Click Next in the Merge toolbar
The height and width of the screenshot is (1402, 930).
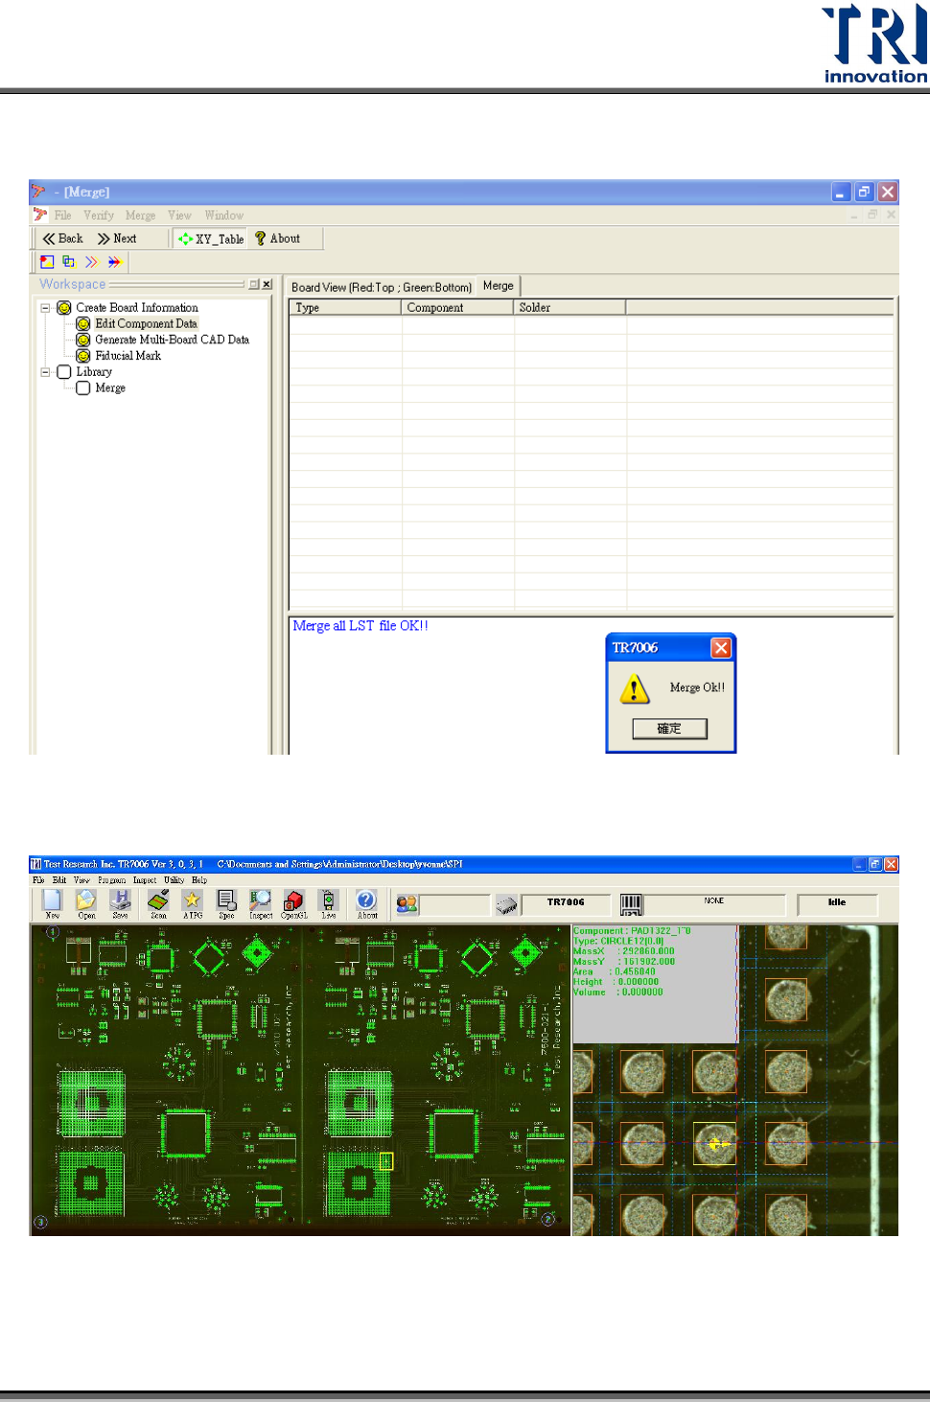[117, 239]
